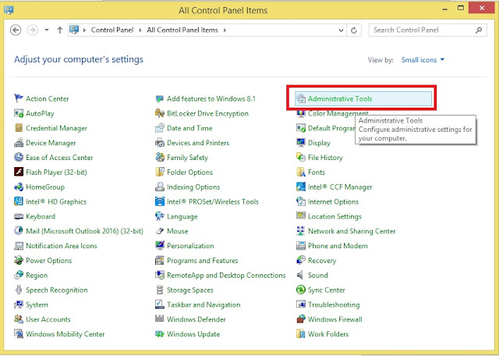Open the Add features to Windows 8.1 link
The width and height of the screenshot is (499, 356).
click(x=211, y=98)
